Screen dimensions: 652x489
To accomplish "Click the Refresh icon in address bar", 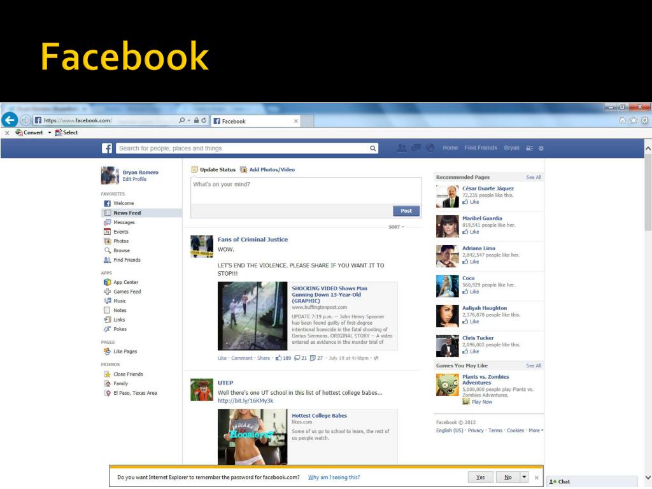I will [204, 120].
